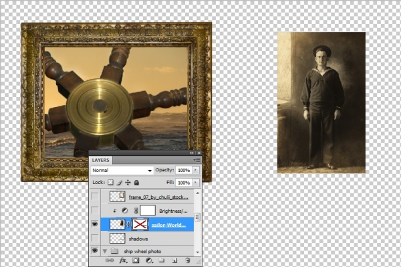Open the Opacity slider arrow

(x=196, y=170)
